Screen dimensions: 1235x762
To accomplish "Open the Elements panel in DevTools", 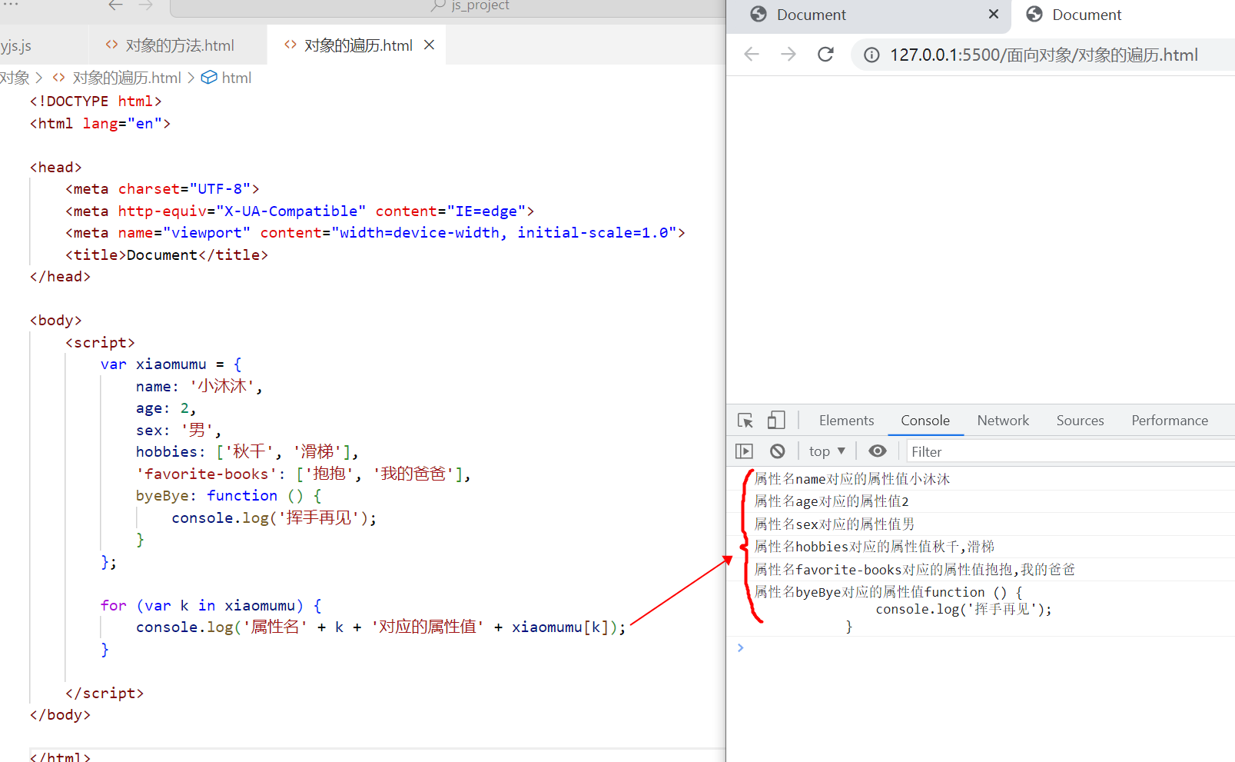I will point(846,421).
